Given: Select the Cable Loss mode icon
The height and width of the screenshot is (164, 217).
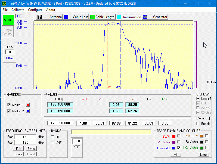Looking at the screenshot, I should coord(66,17).
